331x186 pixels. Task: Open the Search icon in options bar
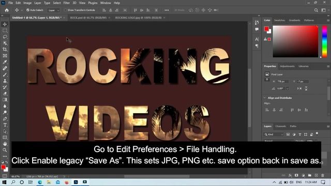pos(316,10)
